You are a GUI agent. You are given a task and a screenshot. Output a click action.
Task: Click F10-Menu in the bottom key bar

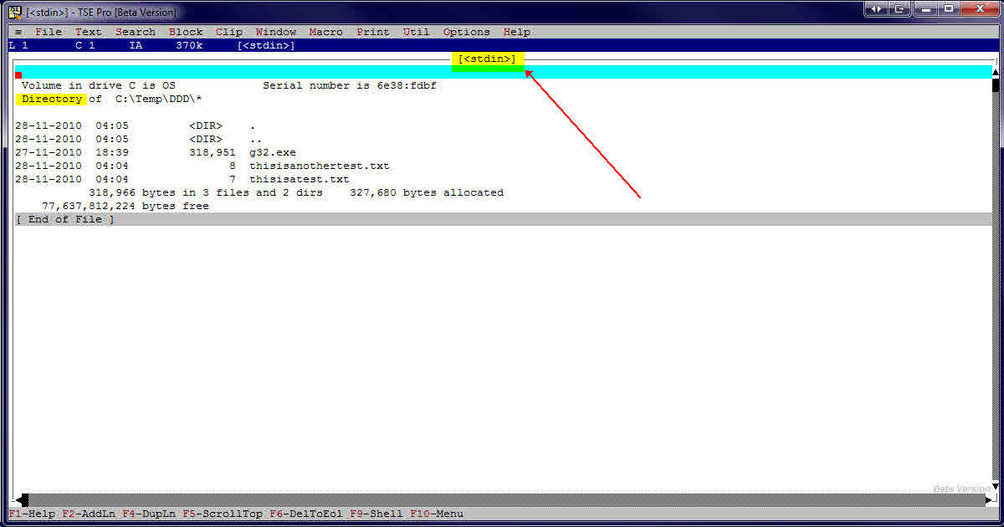437,514
